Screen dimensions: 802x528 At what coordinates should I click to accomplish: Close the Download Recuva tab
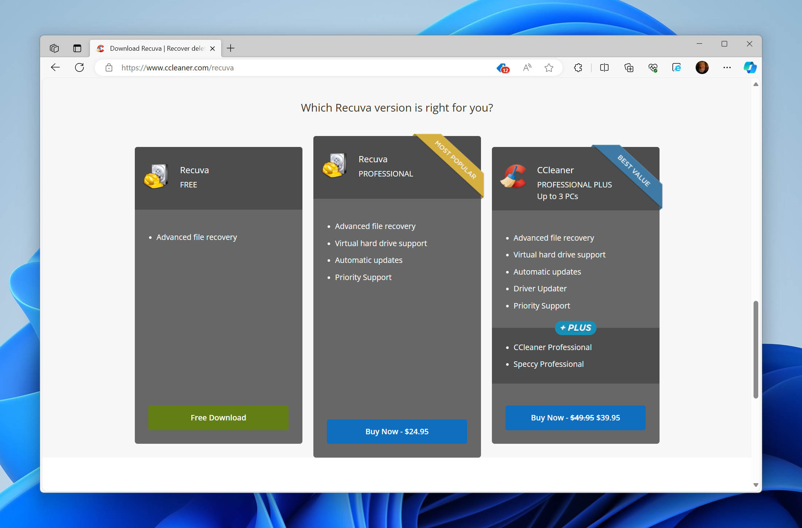212,48
